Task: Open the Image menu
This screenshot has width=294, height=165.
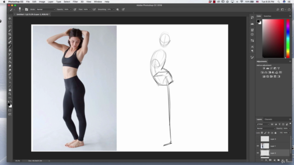Action: pos(42,2)
